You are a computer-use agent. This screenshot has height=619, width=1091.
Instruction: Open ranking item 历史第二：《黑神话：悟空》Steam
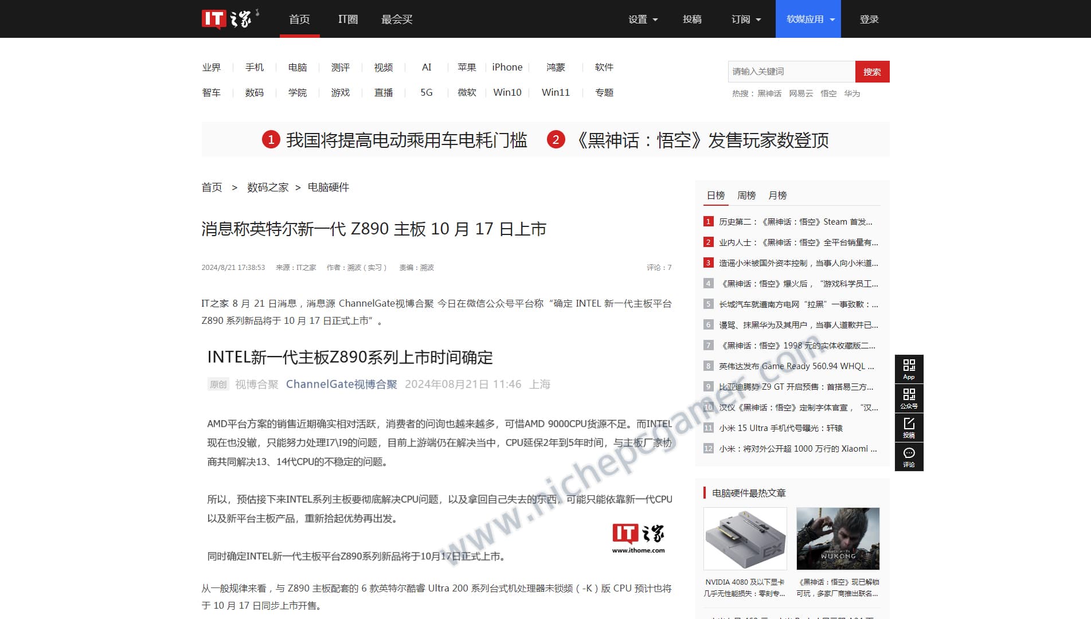coord(796,222)
